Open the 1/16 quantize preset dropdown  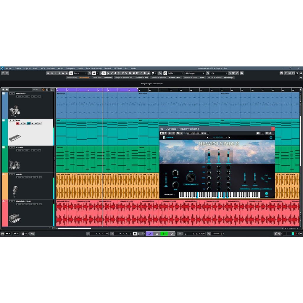219,73
